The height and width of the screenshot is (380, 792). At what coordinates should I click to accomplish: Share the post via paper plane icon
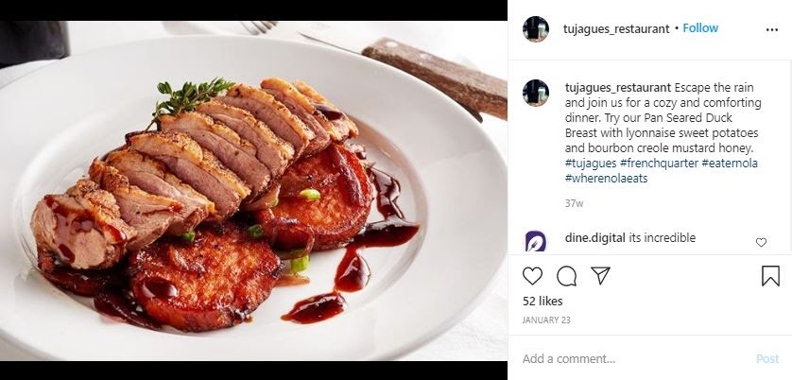600,276
